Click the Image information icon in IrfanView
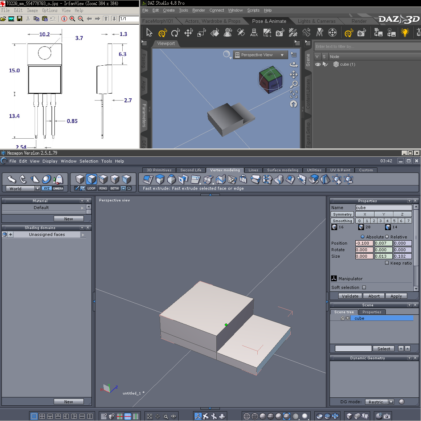Screen dimensions: 421x421 click(x=64, y=19)
